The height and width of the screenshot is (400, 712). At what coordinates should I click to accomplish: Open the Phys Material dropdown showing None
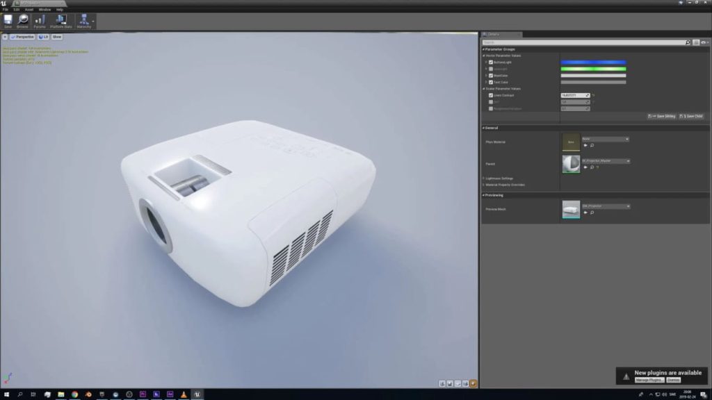tap(606, 139)
